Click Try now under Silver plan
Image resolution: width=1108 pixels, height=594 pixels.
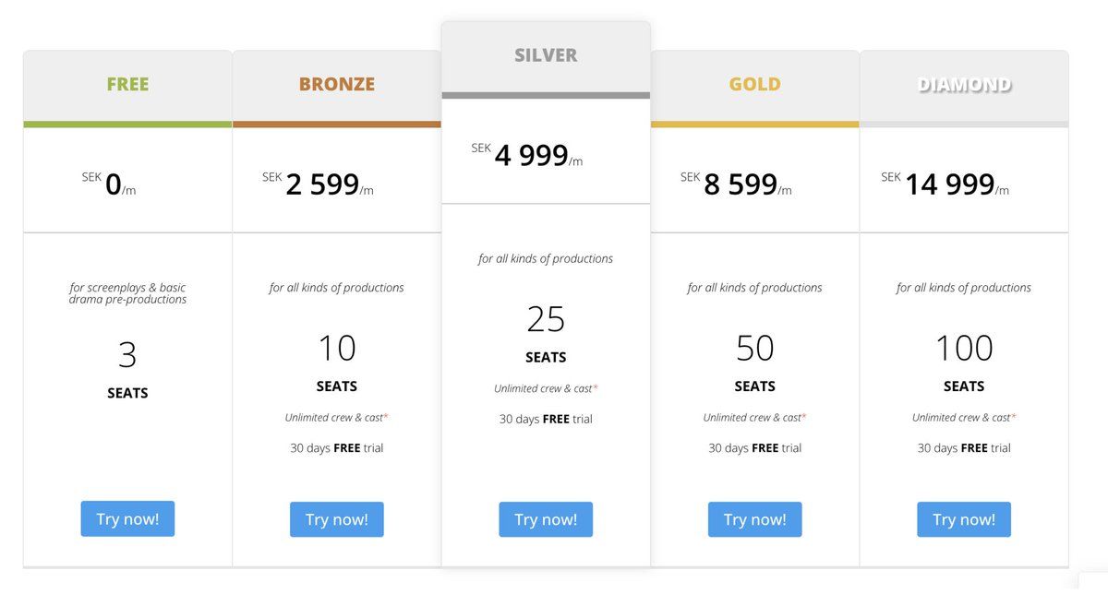(546, 519)
